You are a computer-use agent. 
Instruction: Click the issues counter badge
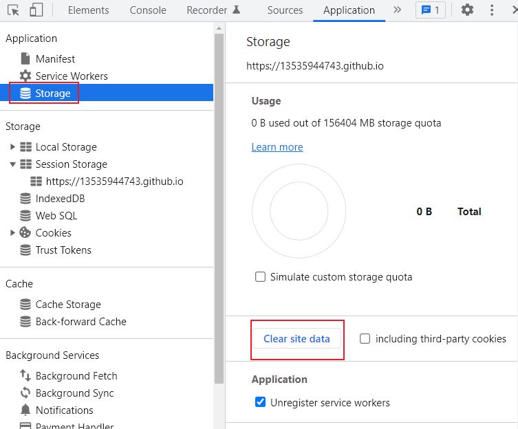[x=431, y=10]
